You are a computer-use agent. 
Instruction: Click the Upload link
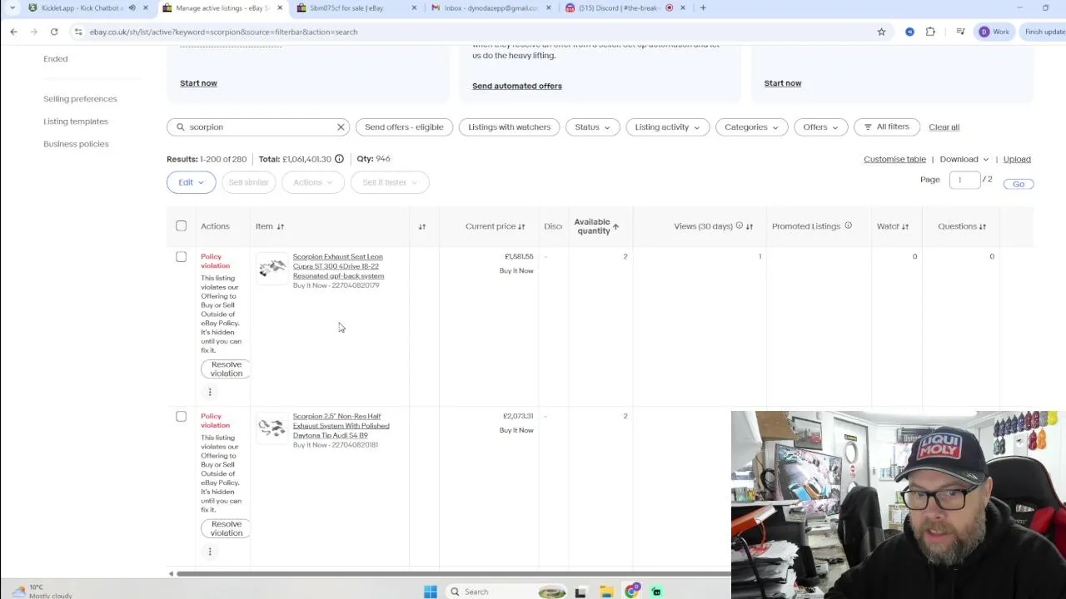click(x=1017, y=159)
